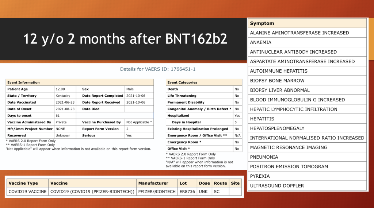
Task: Select the 'ULTRASOUND DOPPLER' row
Action: 276,186
